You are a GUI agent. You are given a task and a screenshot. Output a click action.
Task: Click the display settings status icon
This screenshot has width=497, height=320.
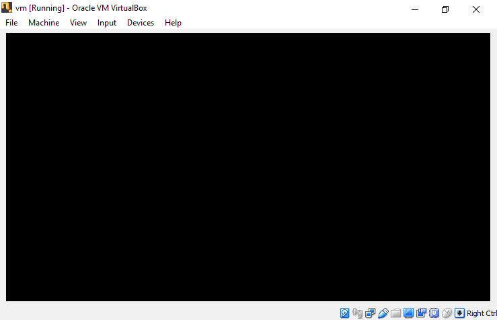(x=409, y=313)
